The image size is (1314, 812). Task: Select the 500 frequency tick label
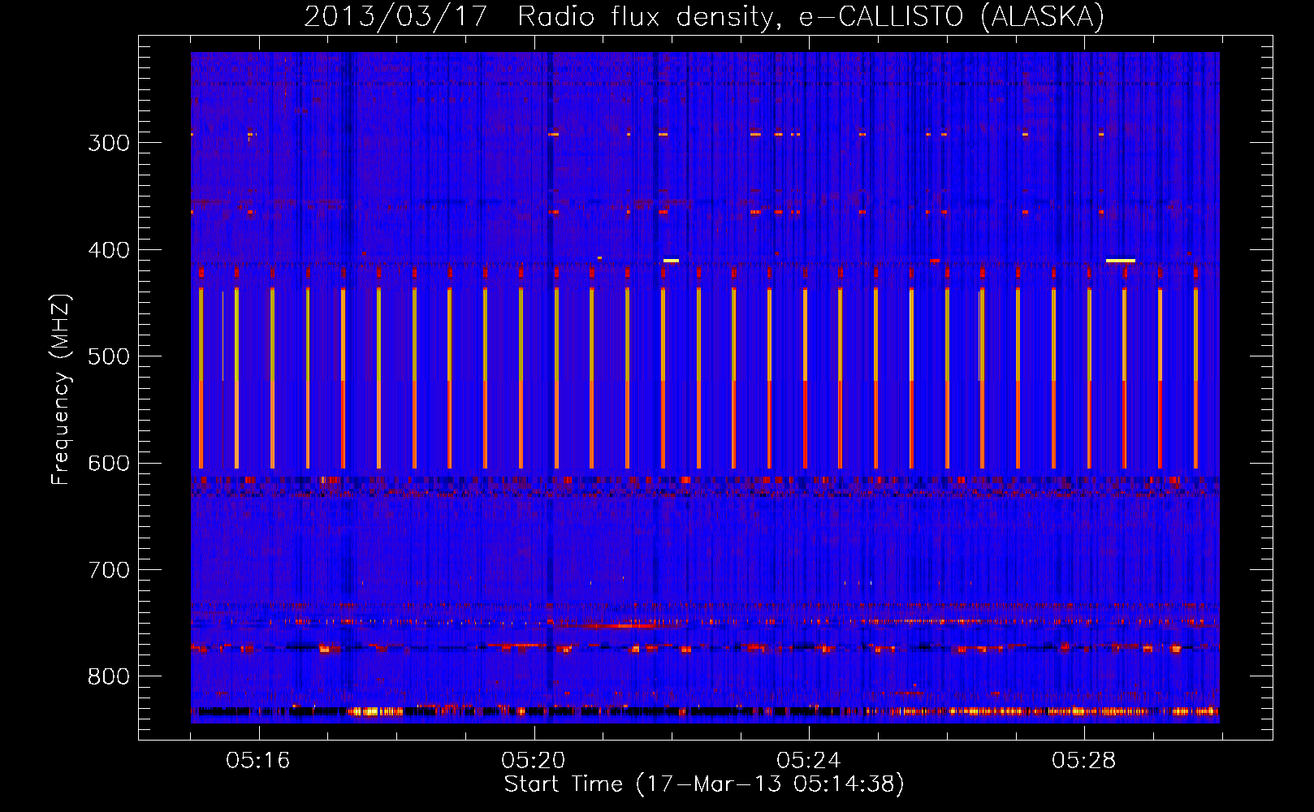coord(110,356)
